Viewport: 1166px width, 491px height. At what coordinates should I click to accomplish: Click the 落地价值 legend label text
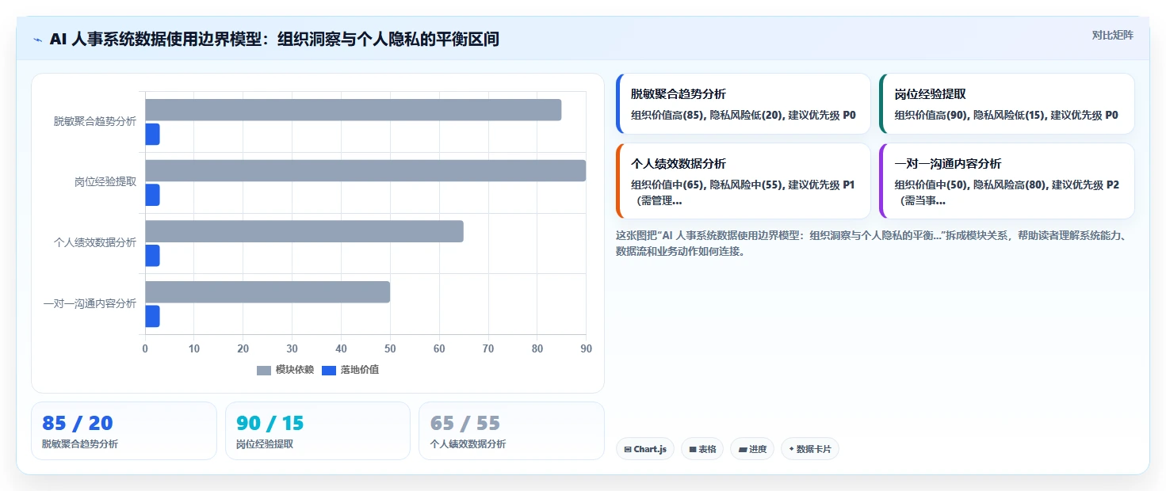pyautogui.click(x=360, y=370)
